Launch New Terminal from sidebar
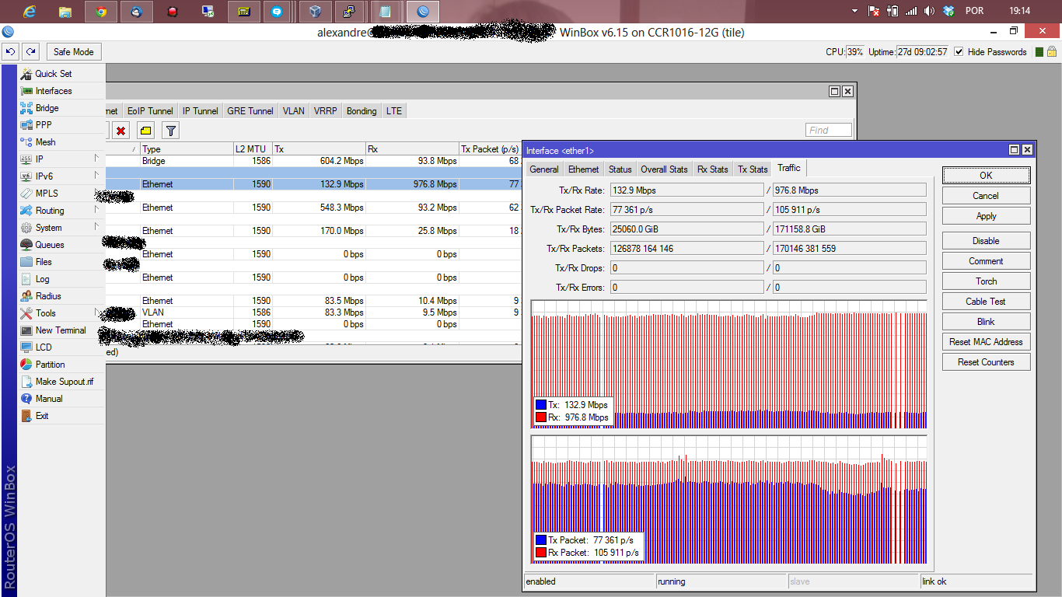The height and width of the screenshot is (597, 1062). point(61,330)
